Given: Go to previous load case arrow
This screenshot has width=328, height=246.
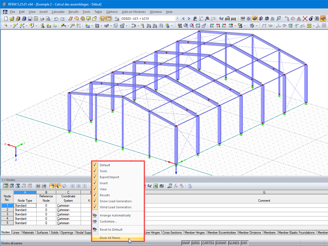Looking at the screenshot, I should click(x=183, y=19).
